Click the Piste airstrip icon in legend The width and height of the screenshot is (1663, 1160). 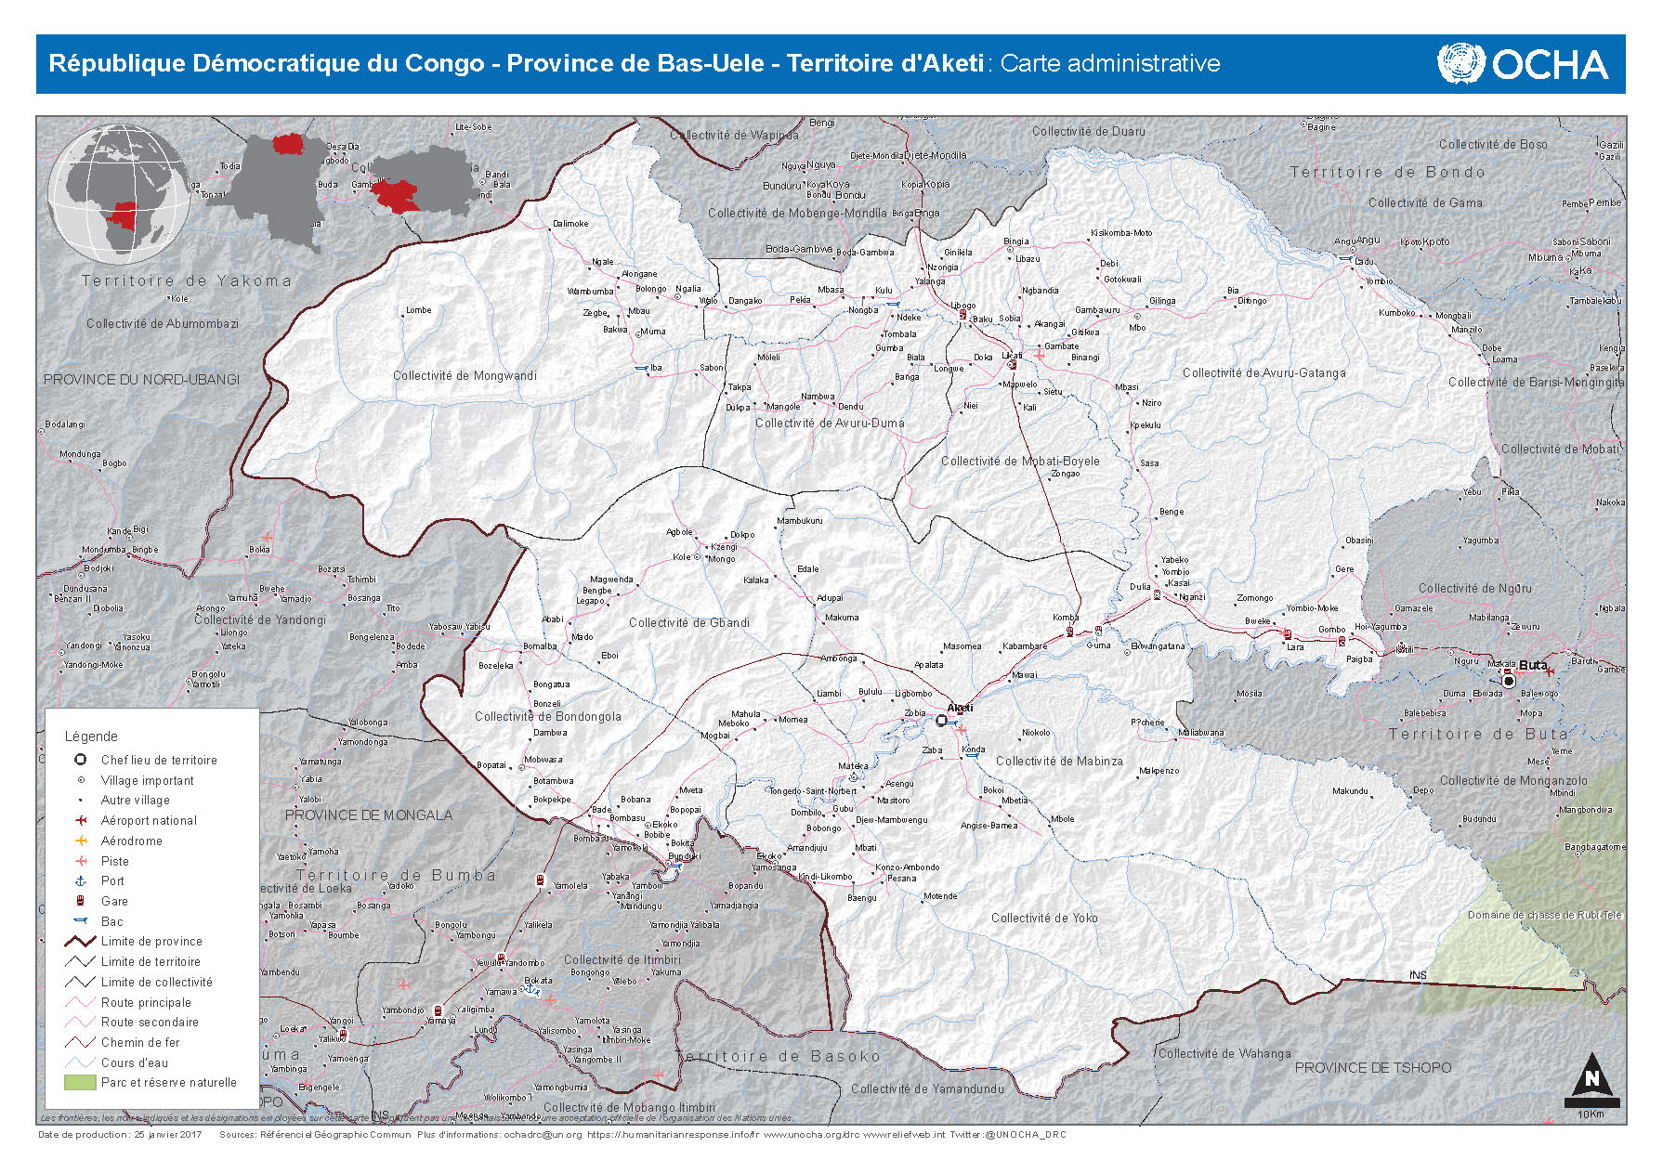(x=81, y=861)
